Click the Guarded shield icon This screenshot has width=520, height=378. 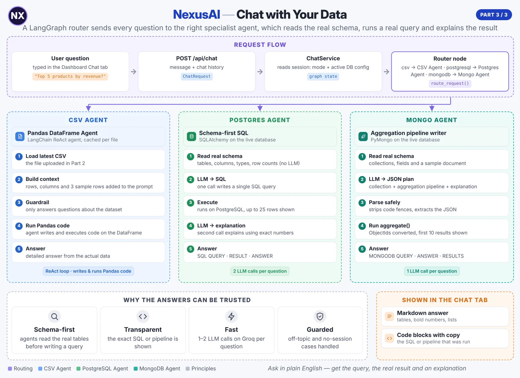click(320, 316)
